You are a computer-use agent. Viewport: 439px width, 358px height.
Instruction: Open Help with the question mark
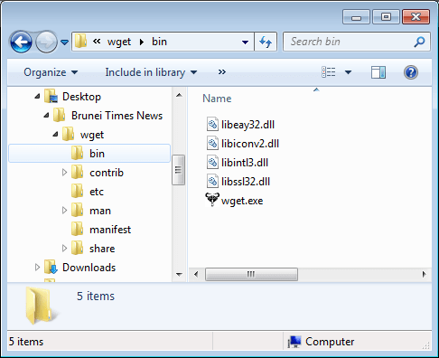pos(411,72)
